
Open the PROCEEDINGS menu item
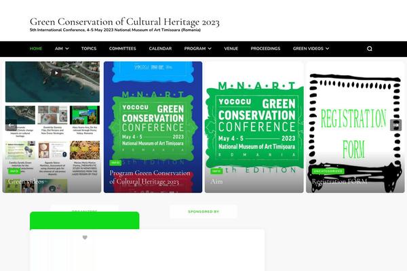[x=265, y=49]
